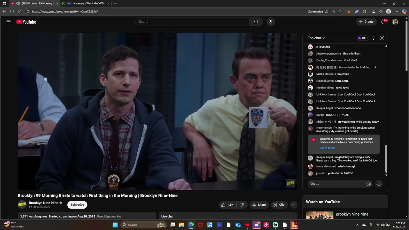Close the live chat panel
Viewport: 409px width, 230px height.
[382, 38]
